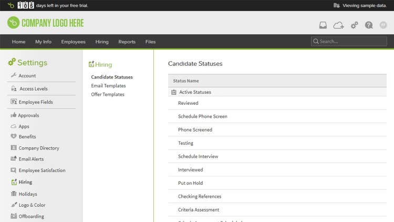This screenshot has width=394, height=222.
Task: Open the Reports menu
Action: (127, 42)
